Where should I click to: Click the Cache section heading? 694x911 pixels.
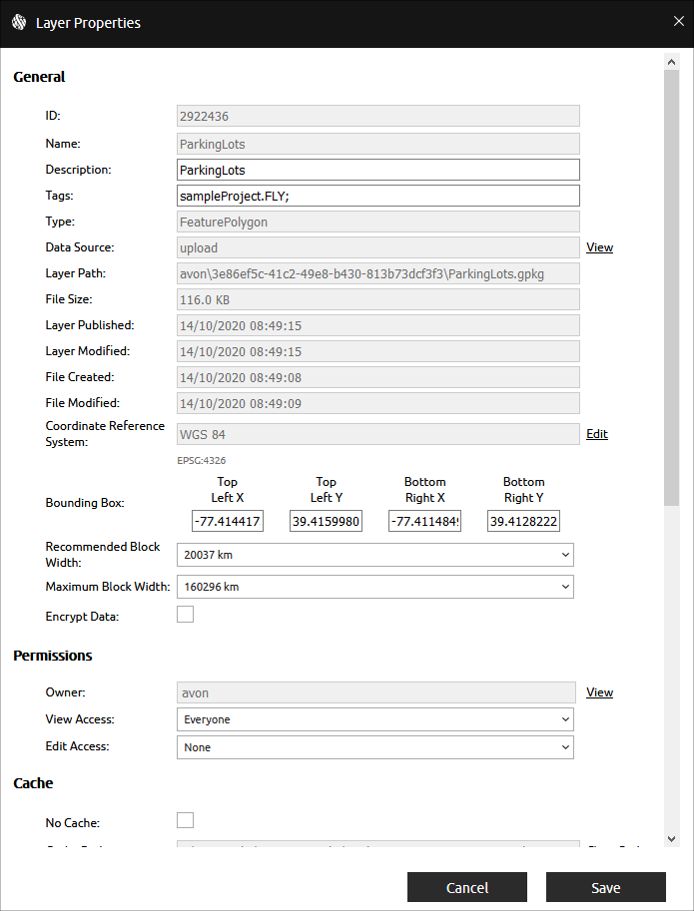33,783
